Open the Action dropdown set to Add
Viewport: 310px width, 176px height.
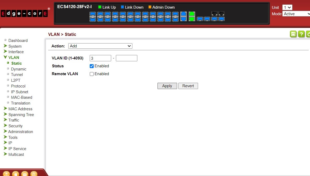click(x=100, y=46)
